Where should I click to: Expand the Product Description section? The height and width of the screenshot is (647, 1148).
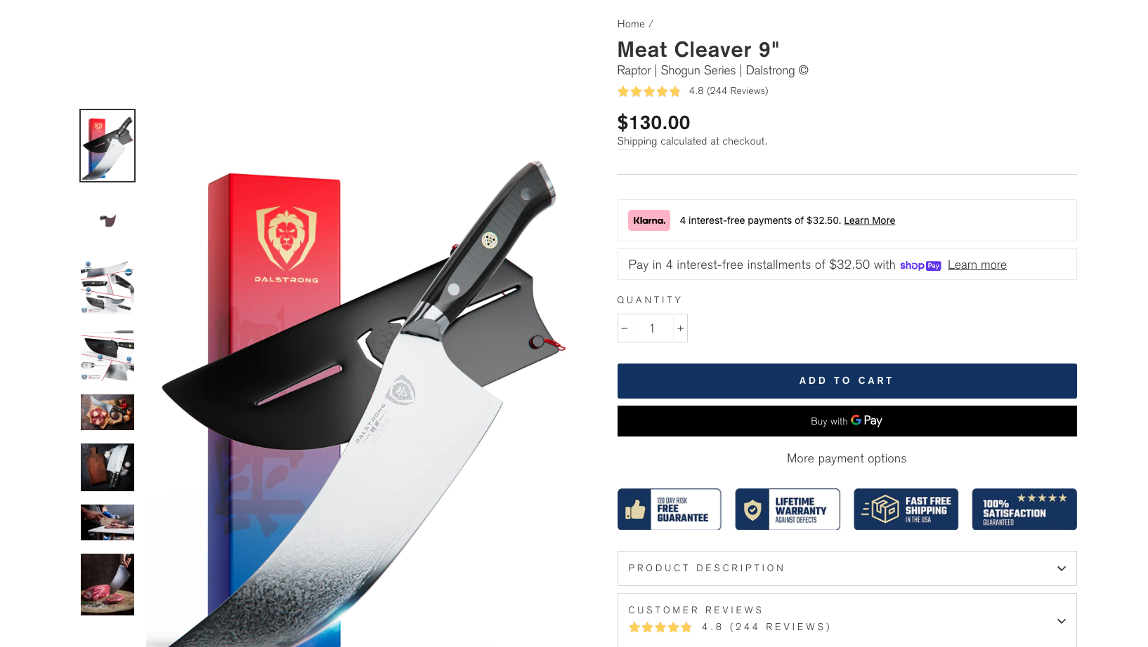tap(847, 568)
